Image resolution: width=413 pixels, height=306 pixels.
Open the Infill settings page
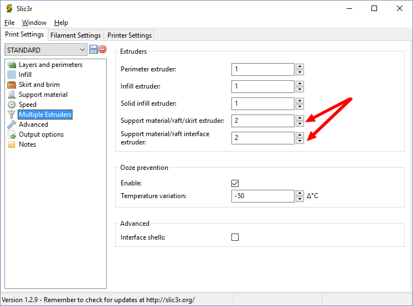coord(25,75)
